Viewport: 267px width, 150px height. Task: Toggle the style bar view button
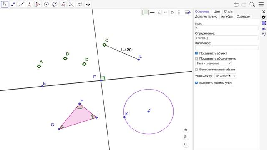point(188,12)
